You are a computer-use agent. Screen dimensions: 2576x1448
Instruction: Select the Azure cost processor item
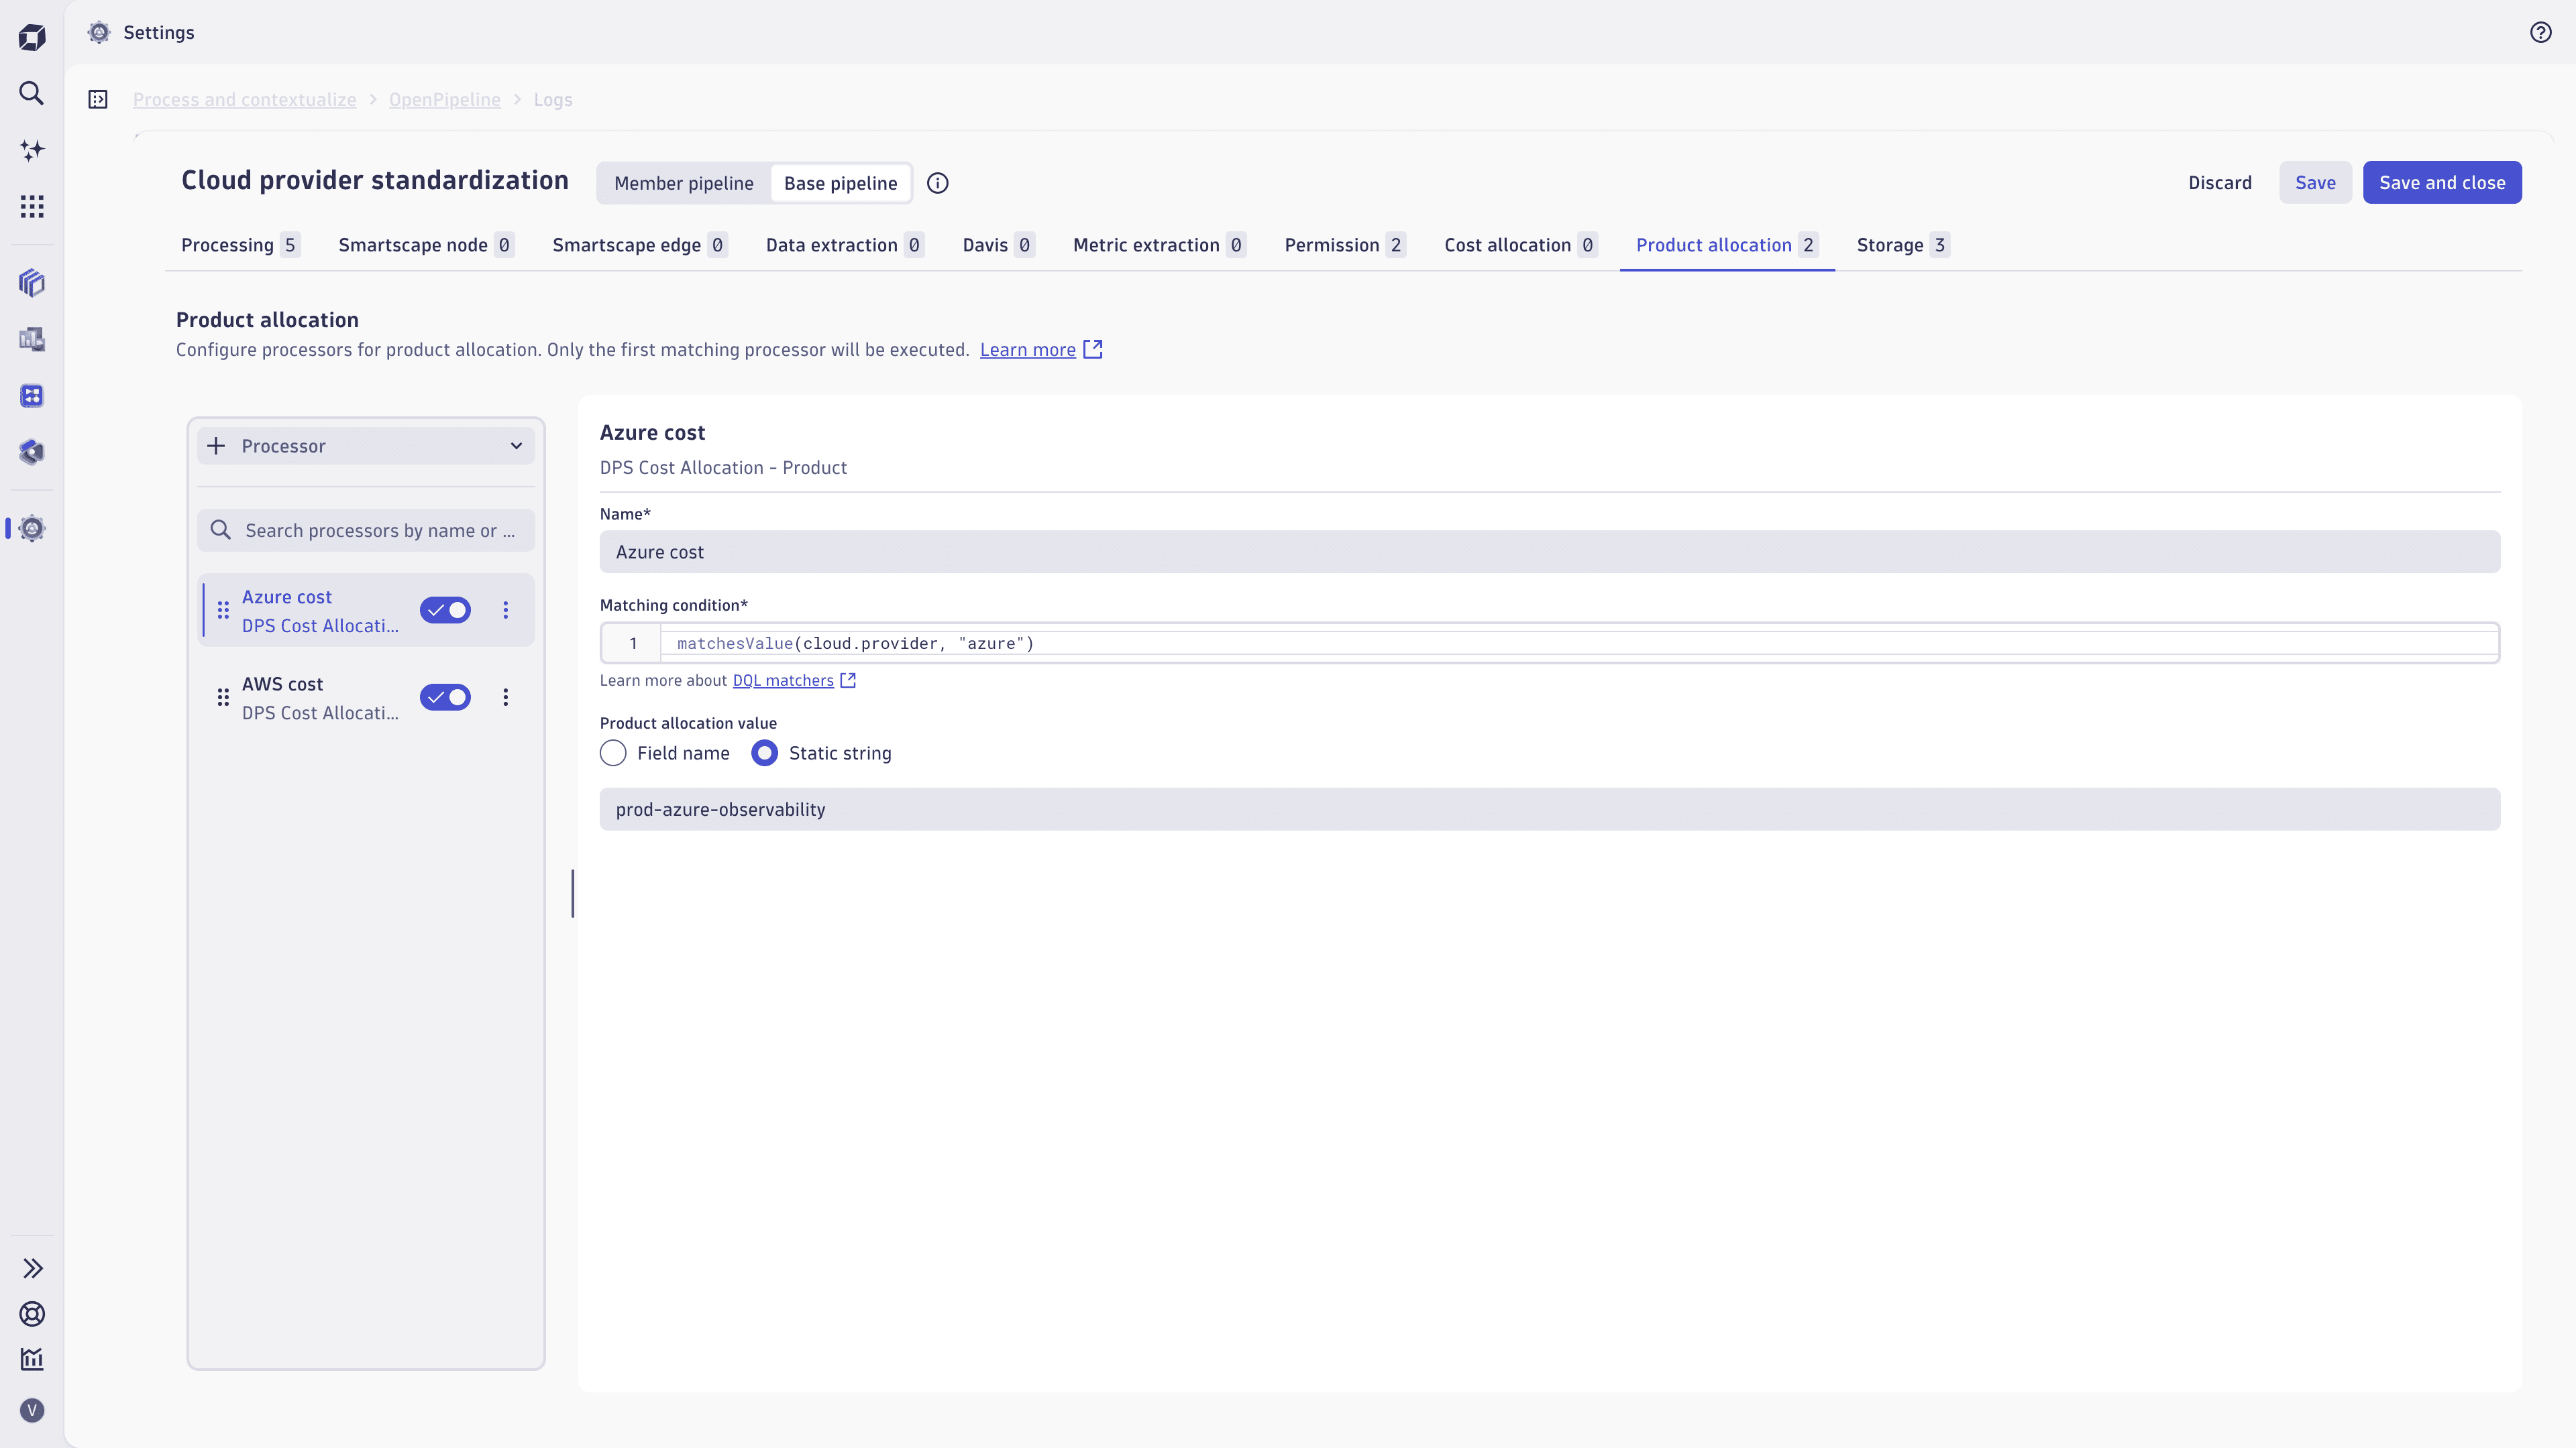[x=366, y=609]
